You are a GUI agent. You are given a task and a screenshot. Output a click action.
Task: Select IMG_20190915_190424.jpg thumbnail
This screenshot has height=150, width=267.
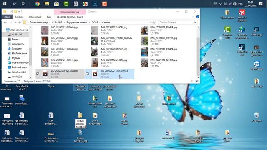pyautogui.click(x=144, y=52)
